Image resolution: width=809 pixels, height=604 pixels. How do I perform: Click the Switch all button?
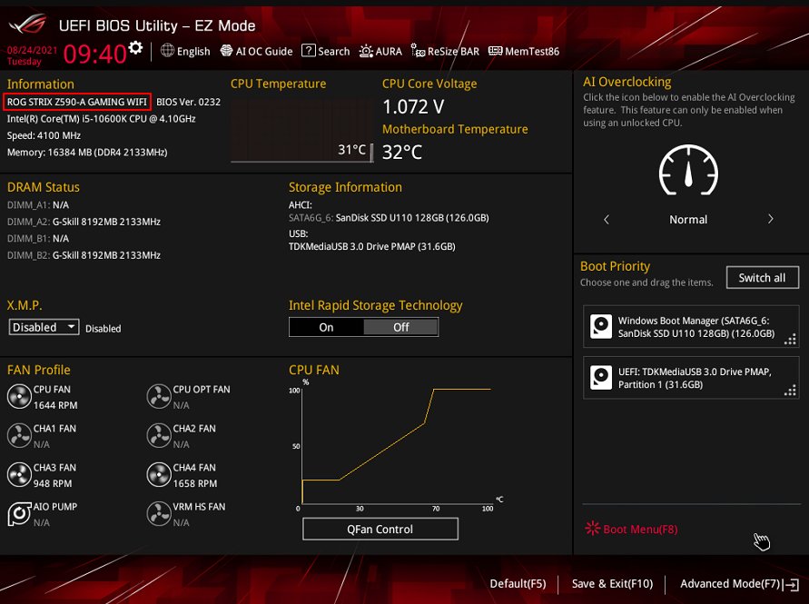click(762, 277)
